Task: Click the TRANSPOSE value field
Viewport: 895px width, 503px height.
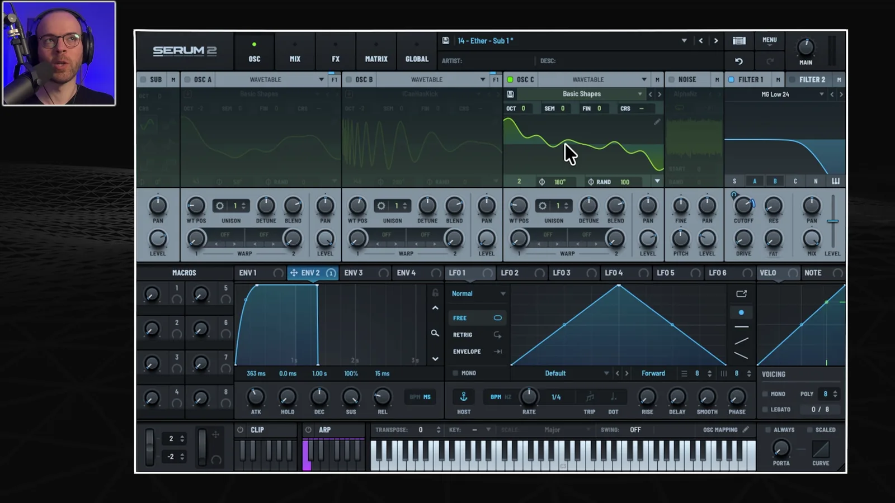Action: click(x=421, y=430)
